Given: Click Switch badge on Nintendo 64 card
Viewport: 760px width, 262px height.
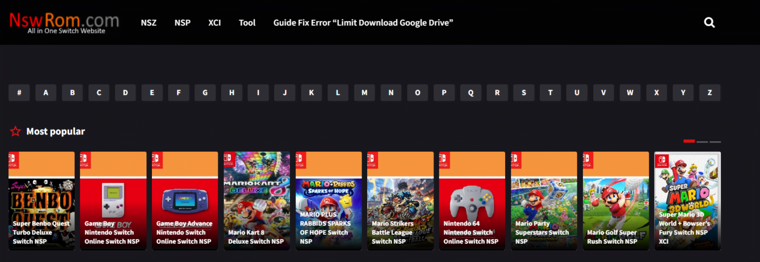Looking at the screenshot, I should pyautogui.click(x=444, y=160).
